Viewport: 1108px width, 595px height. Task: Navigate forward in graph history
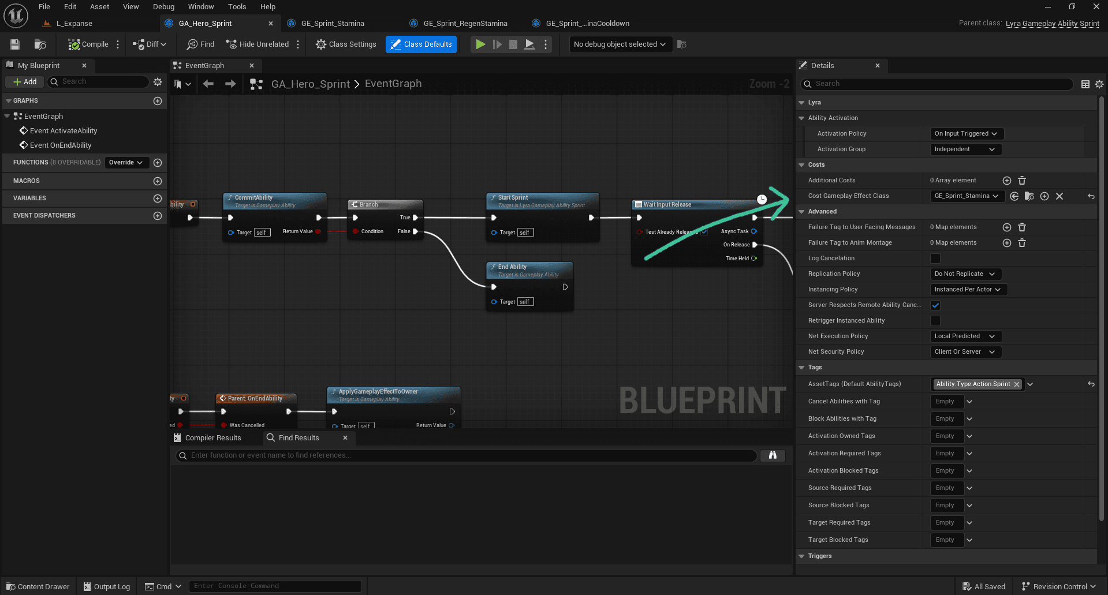230,84
